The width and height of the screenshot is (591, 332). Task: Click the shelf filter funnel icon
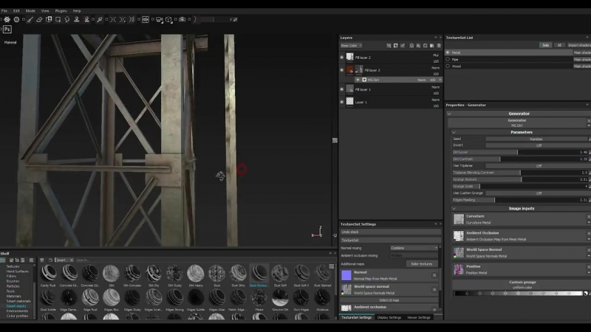click(x=42, y=260)
